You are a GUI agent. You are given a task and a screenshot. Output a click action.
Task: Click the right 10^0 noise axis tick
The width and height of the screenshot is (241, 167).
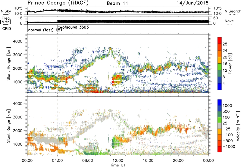coord(218,14)
